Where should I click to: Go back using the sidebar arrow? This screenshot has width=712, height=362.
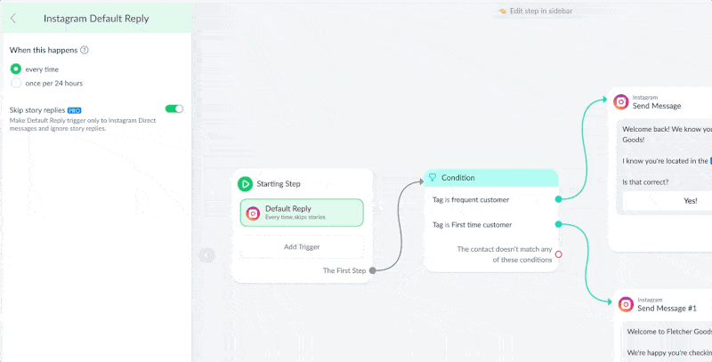click(x=13, y=18)
